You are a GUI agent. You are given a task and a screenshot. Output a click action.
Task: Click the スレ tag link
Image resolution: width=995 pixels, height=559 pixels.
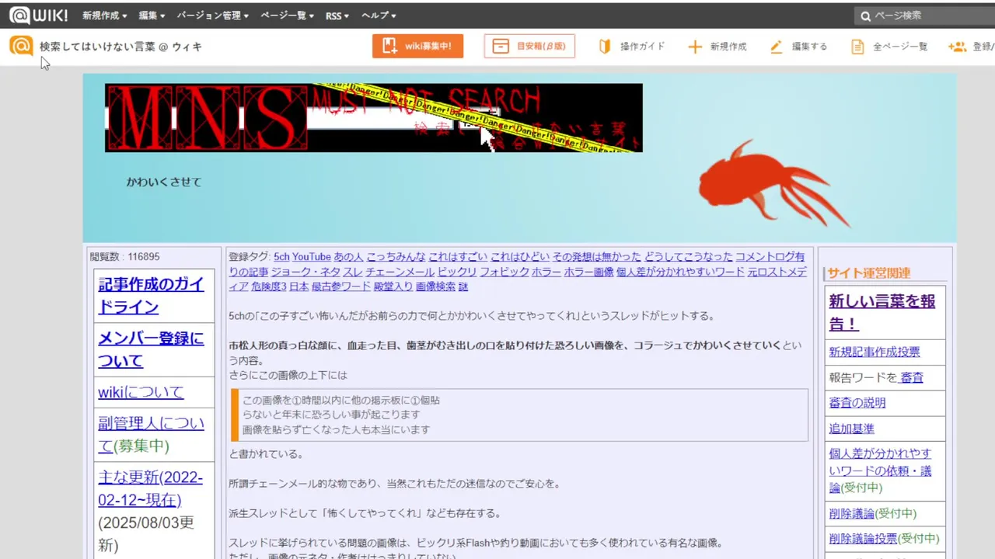pos(353,272)
